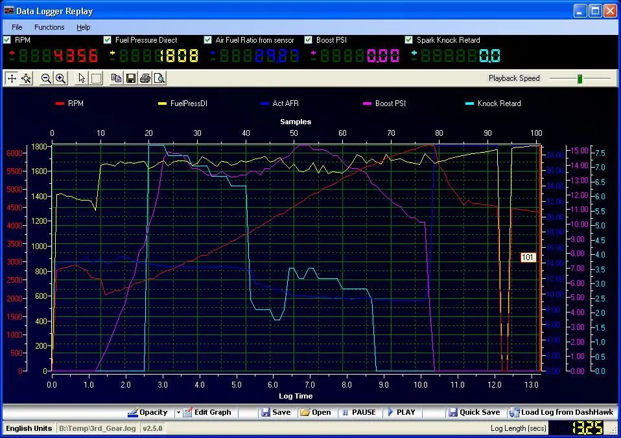Click Open to load a log file
Image resolution: width=621 pixels, height=438 pixels.
coord(316,412)
